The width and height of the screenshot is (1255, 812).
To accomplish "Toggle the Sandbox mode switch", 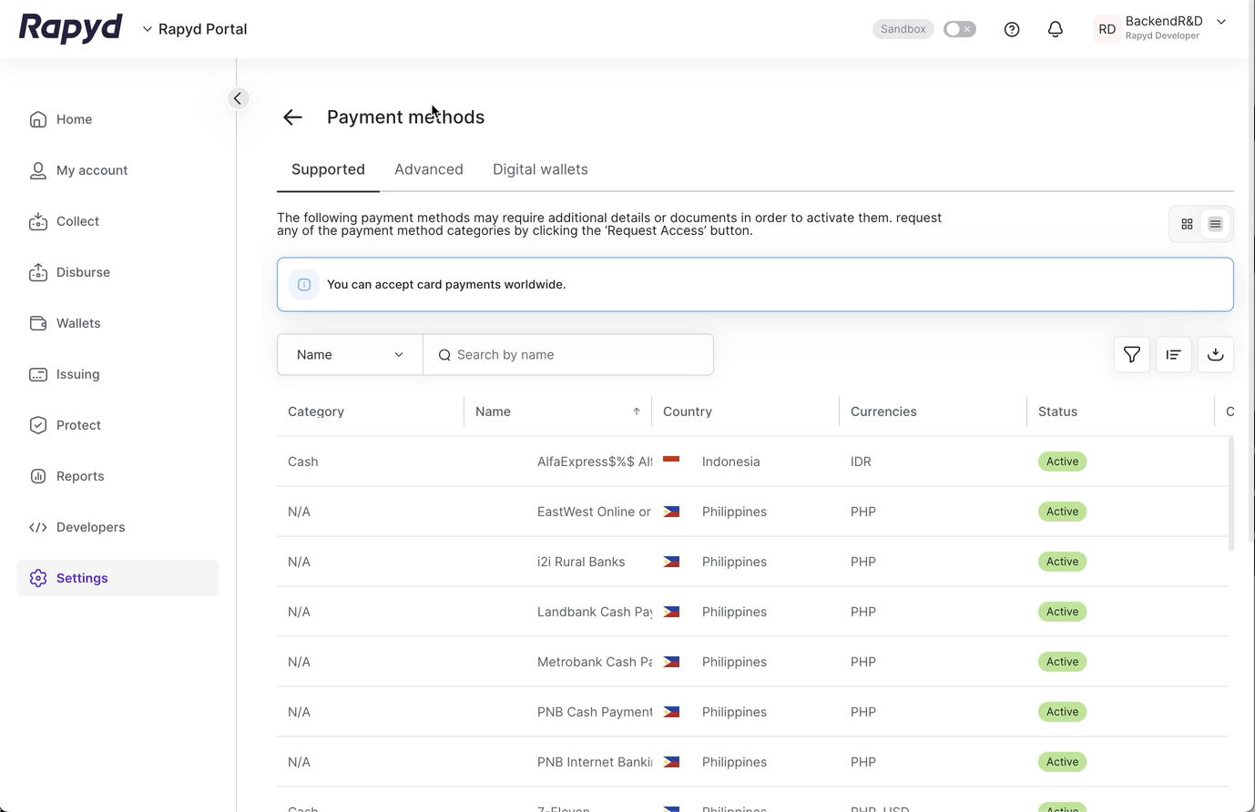I will coord(959,29).
